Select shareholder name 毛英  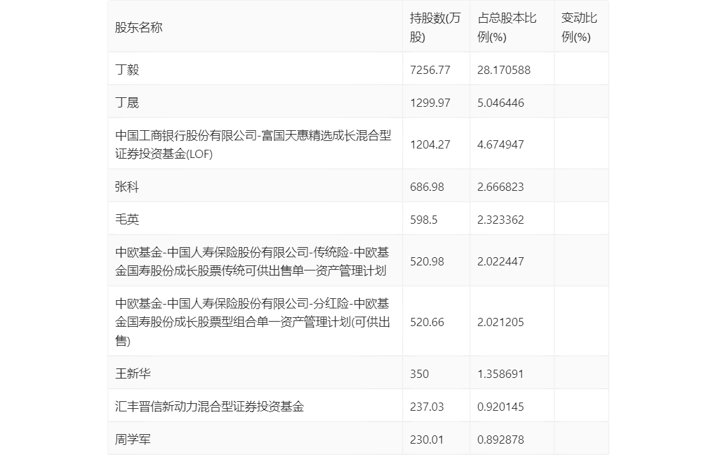pyautogui.click(x=127, y=219)
